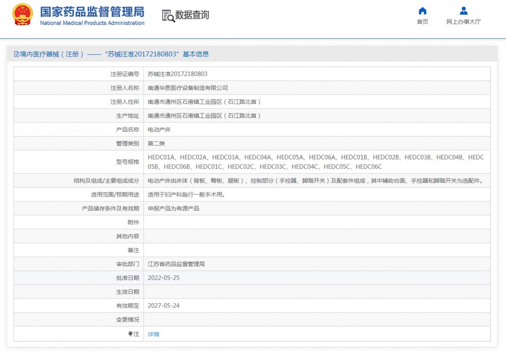Viewport: 506px width, 358px height.
Task: Open the 详情 link
Action: coord(153,334)
